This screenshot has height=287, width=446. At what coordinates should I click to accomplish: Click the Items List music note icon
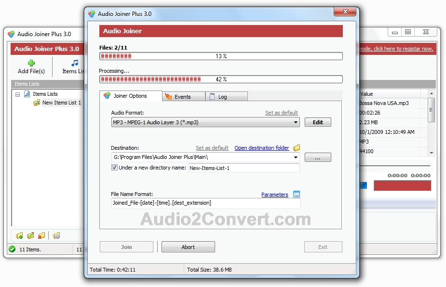pos(75,63)
